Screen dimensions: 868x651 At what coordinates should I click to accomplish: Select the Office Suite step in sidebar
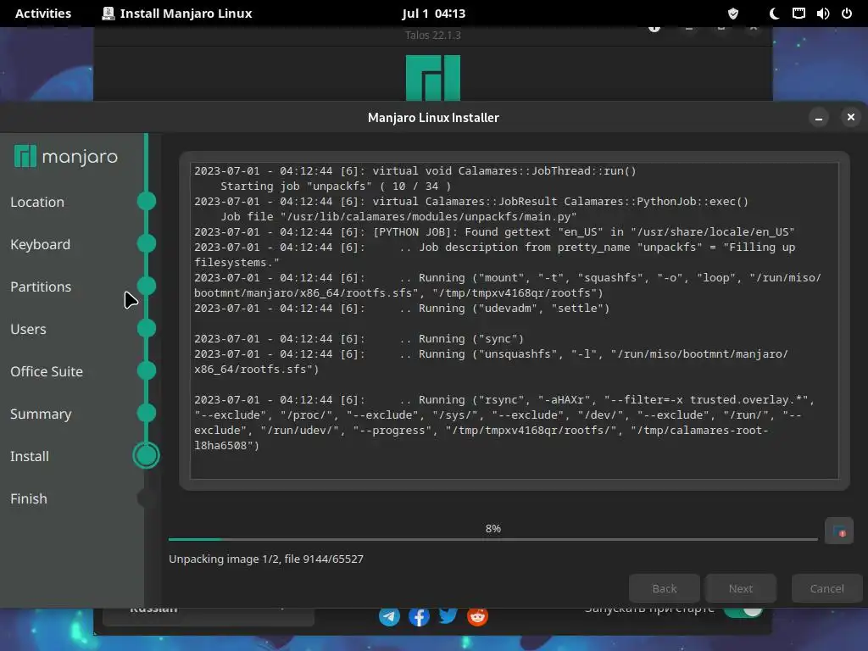point(47,371)
